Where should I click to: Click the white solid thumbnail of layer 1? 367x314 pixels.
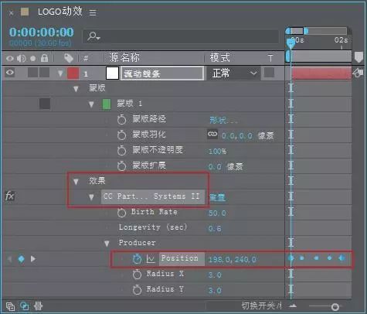pyautogui.click(x=112, y=73)
